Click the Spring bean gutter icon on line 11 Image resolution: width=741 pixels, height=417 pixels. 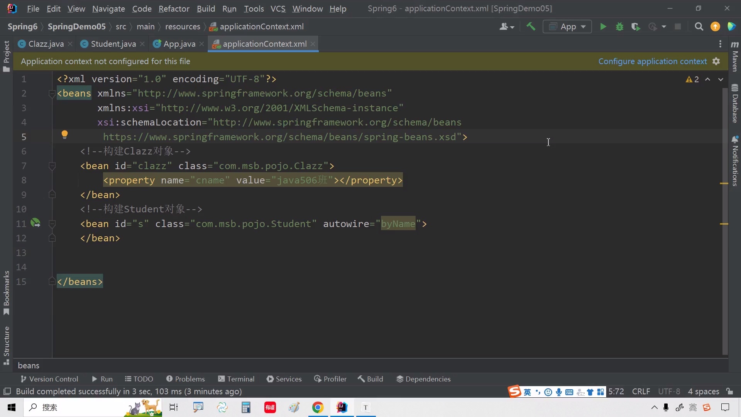(x=35, y=223)
